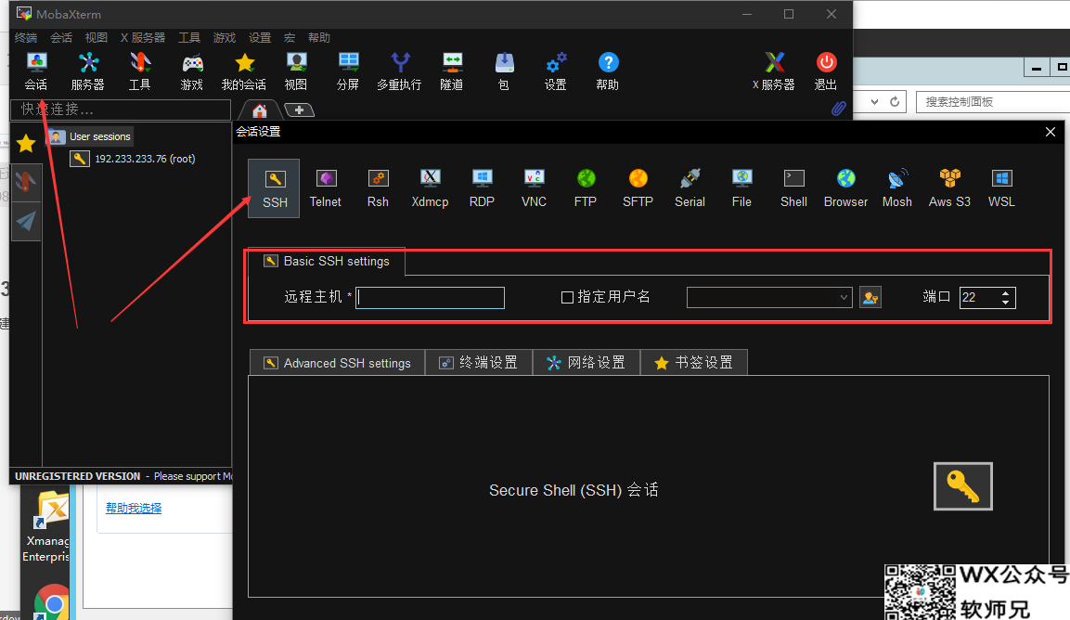Open the star sidebar sessions tab
The height and width of the screenshot is (620, 1070).
26,143
